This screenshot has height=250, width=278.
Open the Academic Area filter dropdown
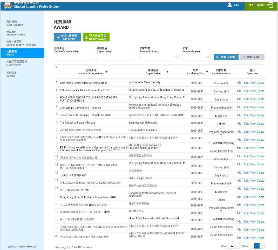pyautogui.click(x=177, y=57)
